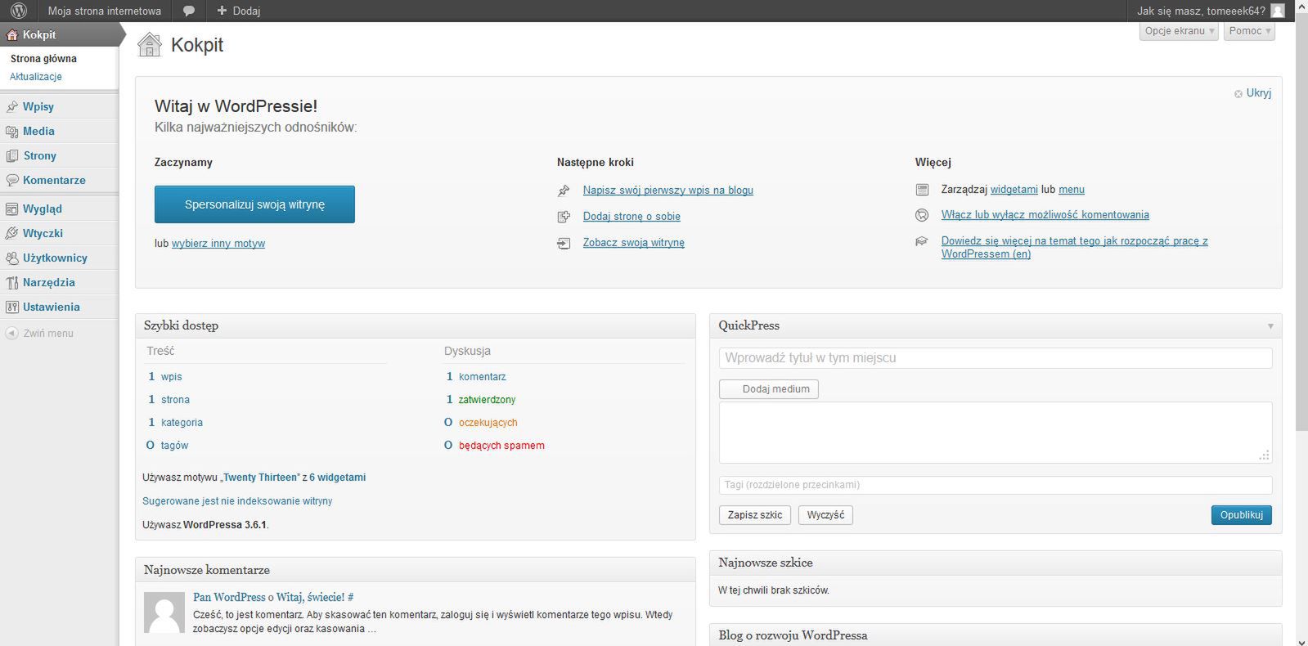Click the pushpin icon next to Napisz swój pierwszy wpis
The image size is (1308, 646).
click(x=564, y=191)
